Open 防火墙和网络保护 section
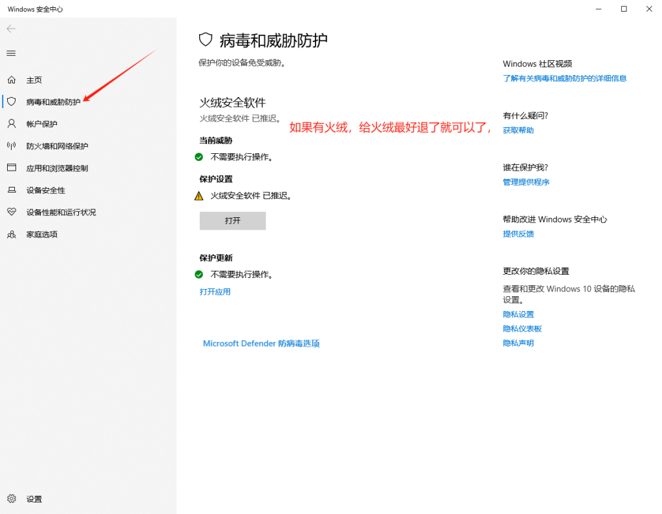662x514 pixels. point(57,146)
